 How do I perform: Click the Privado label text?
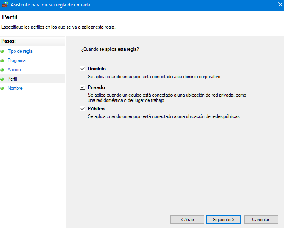pyautogui.click(x=97, y=87)
